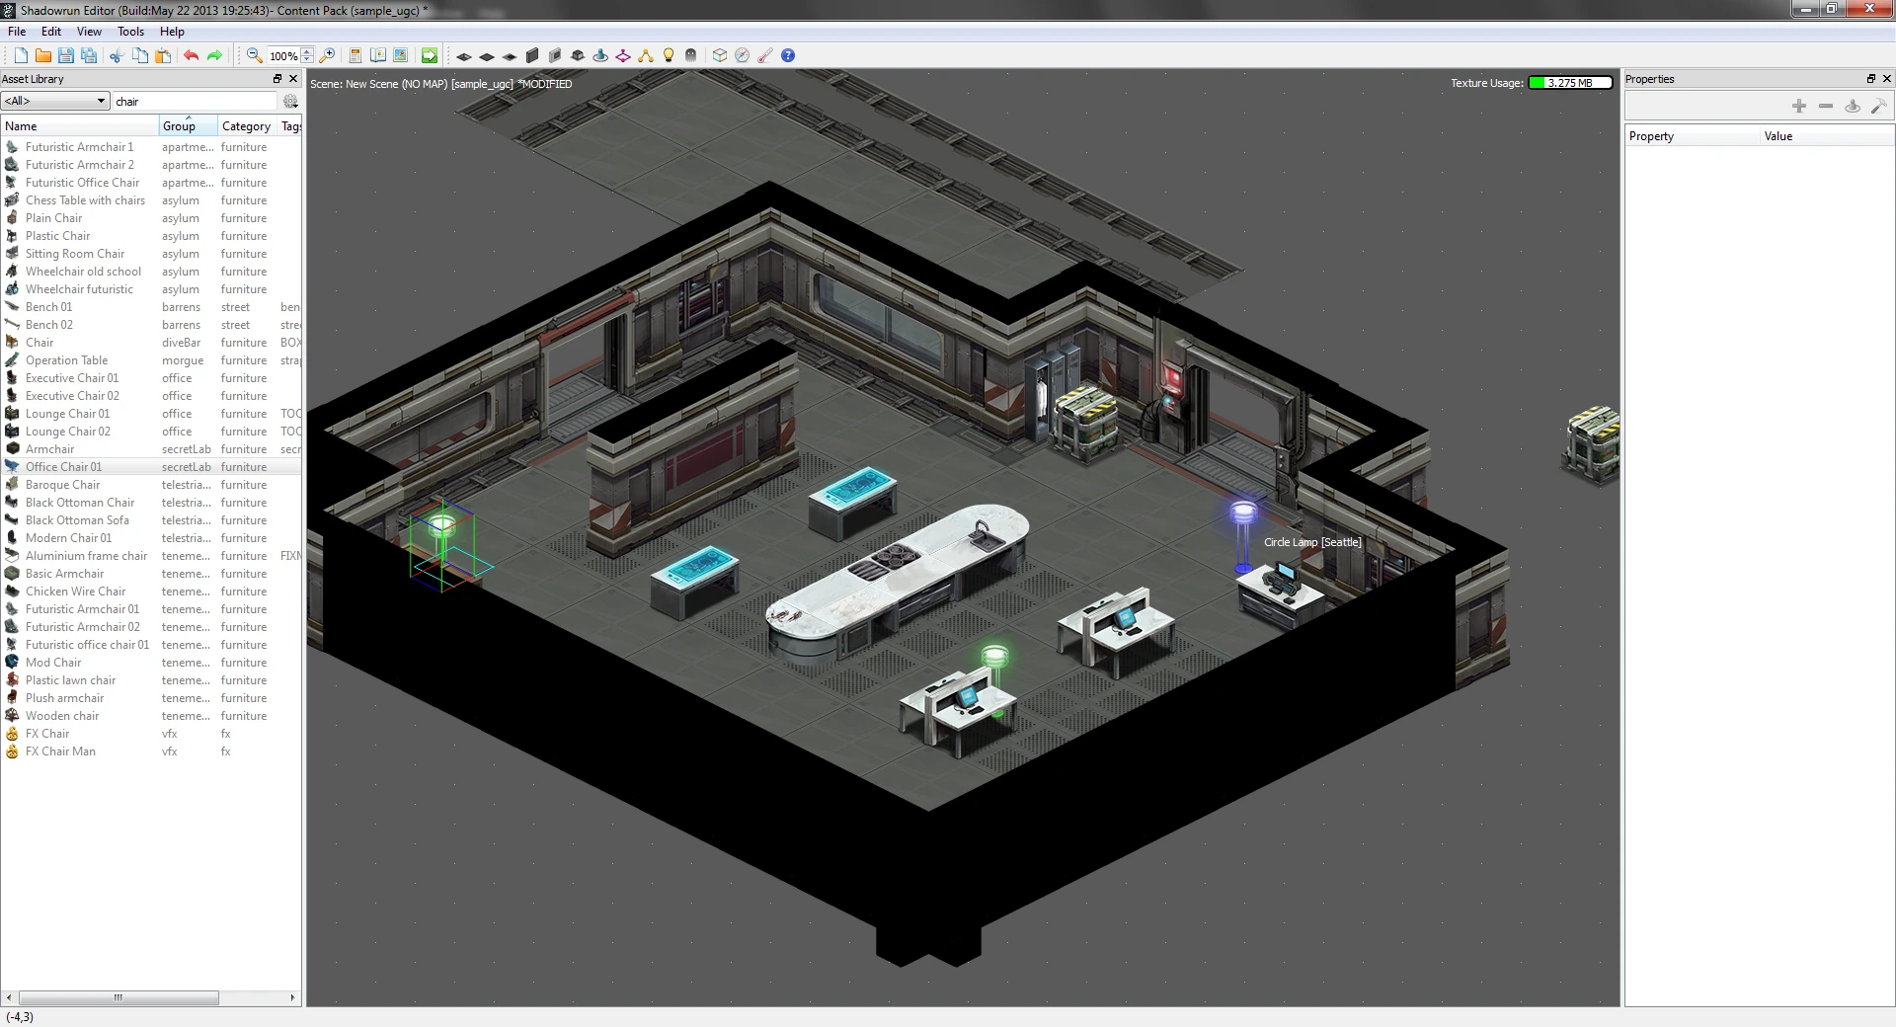Float the Asset Library panel
This screenshot has height=1027, width=1896.
(x=277, y=79)
